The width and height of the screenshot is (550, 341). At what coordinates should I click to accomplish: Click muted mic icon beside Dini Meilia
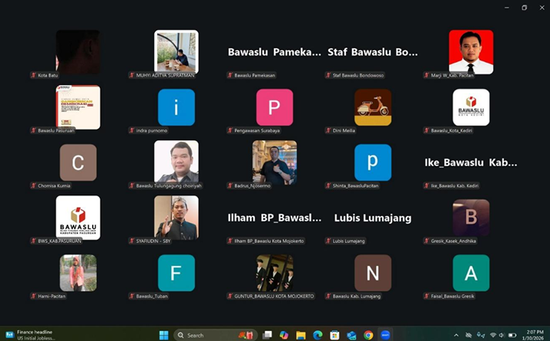pos(328,131)
